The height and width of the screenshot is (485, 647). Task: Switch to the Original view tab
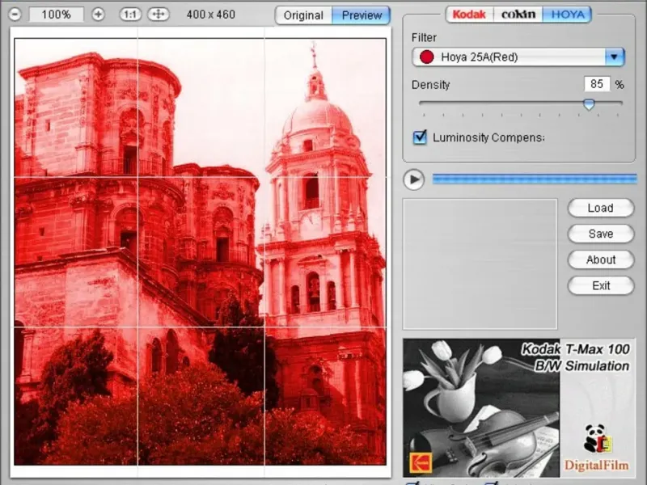point(303,15)
